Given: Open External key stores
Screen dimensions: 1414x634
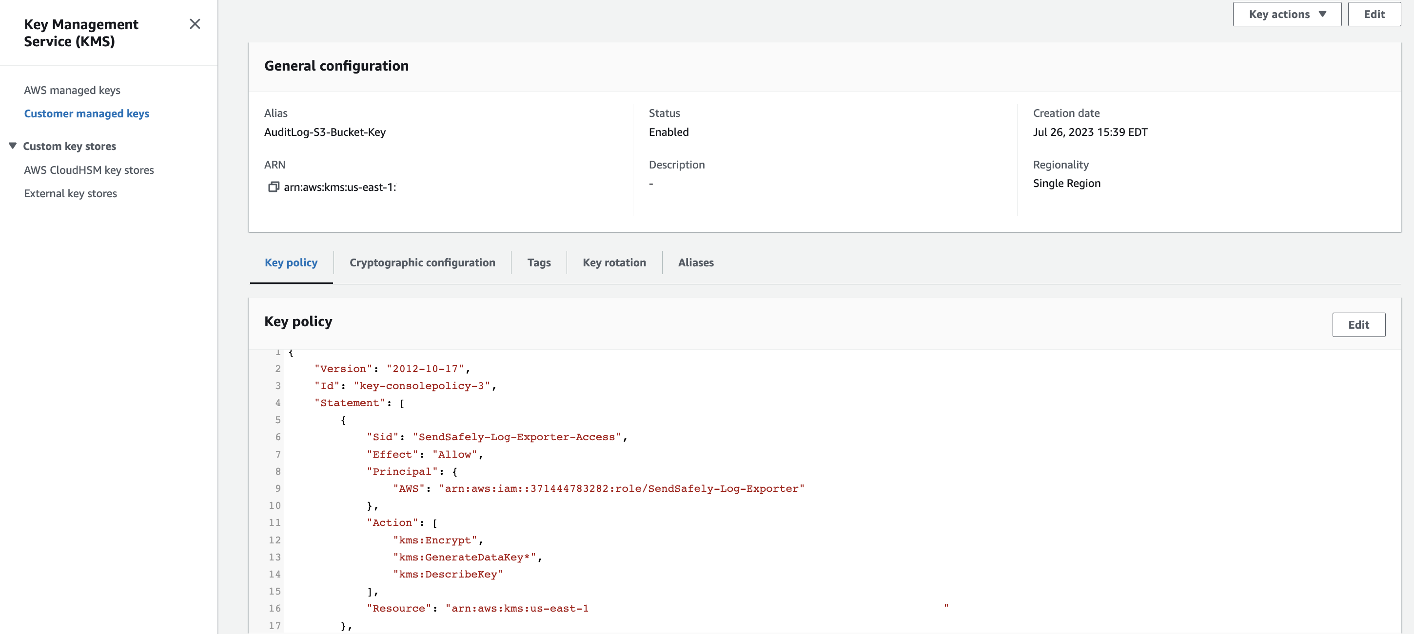Looking at the screenshot, I should click(70, 193).
